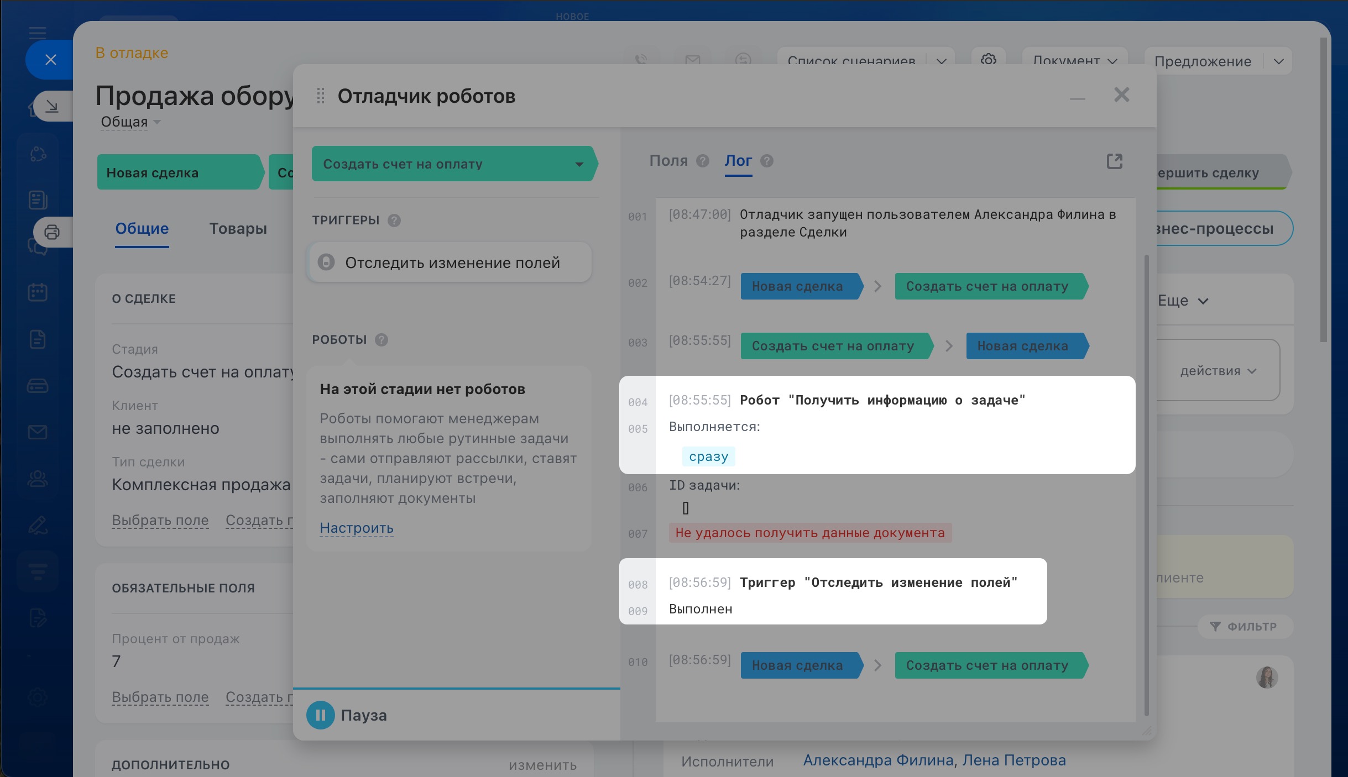Expand the Создать счет на оплату stage dropdown
The height and width of the screenshot is (777, 1348).
point(579,164)
